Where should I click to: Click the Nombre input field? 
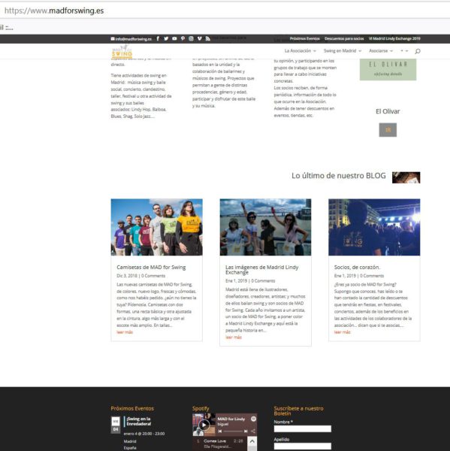[303, 428]
